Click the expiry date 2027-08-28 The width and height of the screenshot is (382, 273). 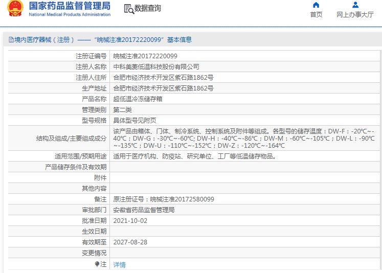(130, 242)
